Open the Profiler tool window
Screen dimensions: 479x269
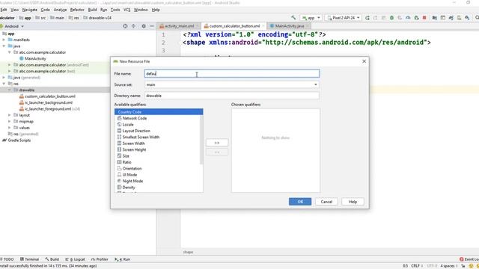point(100,259)
